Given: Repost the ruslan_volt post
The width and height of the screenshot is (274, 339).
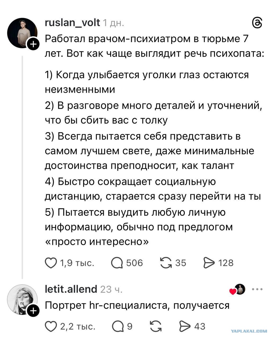Looking at the screenshot, I should [166, 263].
